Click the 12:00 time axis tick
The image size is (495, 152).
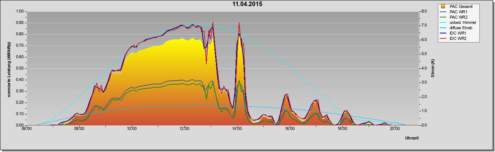[184, 128]
